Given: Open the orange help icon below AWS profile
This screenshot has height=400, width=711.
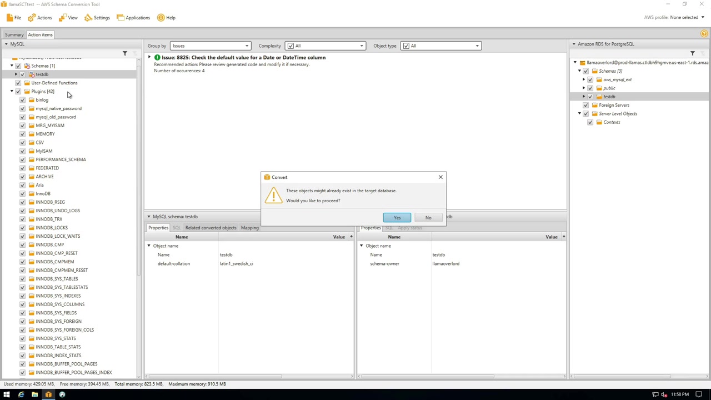Looking at the screenshot, I should pos(704,34).
